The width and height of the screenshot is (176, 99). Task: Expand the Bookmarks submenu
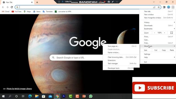coord(158,29)
